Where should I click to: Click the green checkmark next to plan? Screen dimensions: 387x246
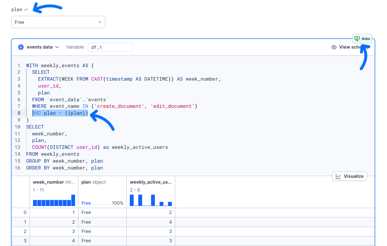(26, 10)
